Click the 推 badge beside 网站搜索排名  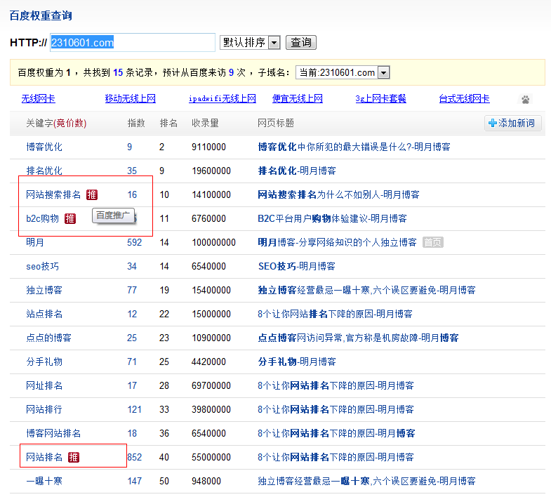tap(92, 194)
